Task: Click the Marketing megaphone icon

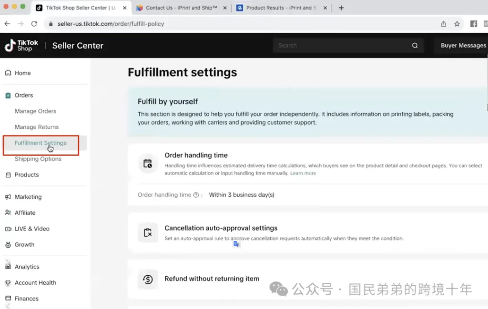Action: [x=8, y=197]
